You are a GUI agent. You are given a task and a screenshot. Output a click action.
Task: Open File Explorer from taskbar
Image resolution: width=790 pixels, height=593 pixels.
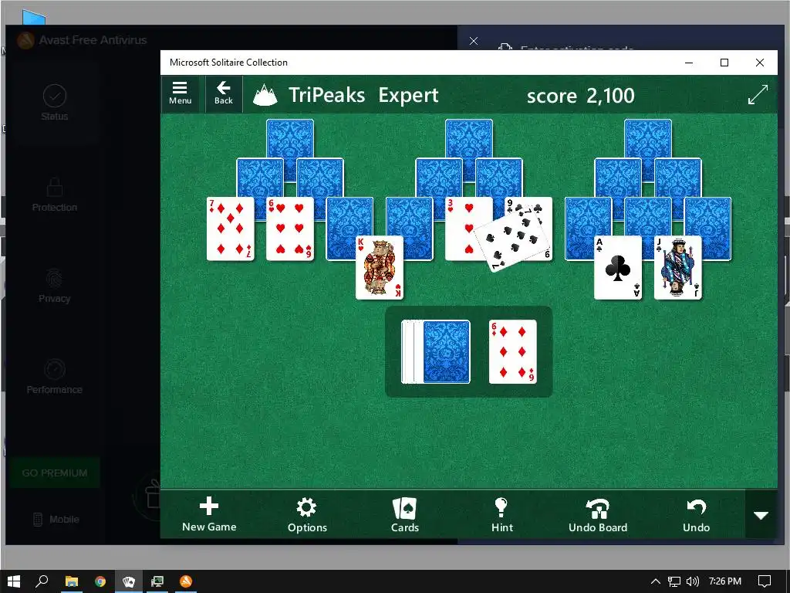pos(72,581)
